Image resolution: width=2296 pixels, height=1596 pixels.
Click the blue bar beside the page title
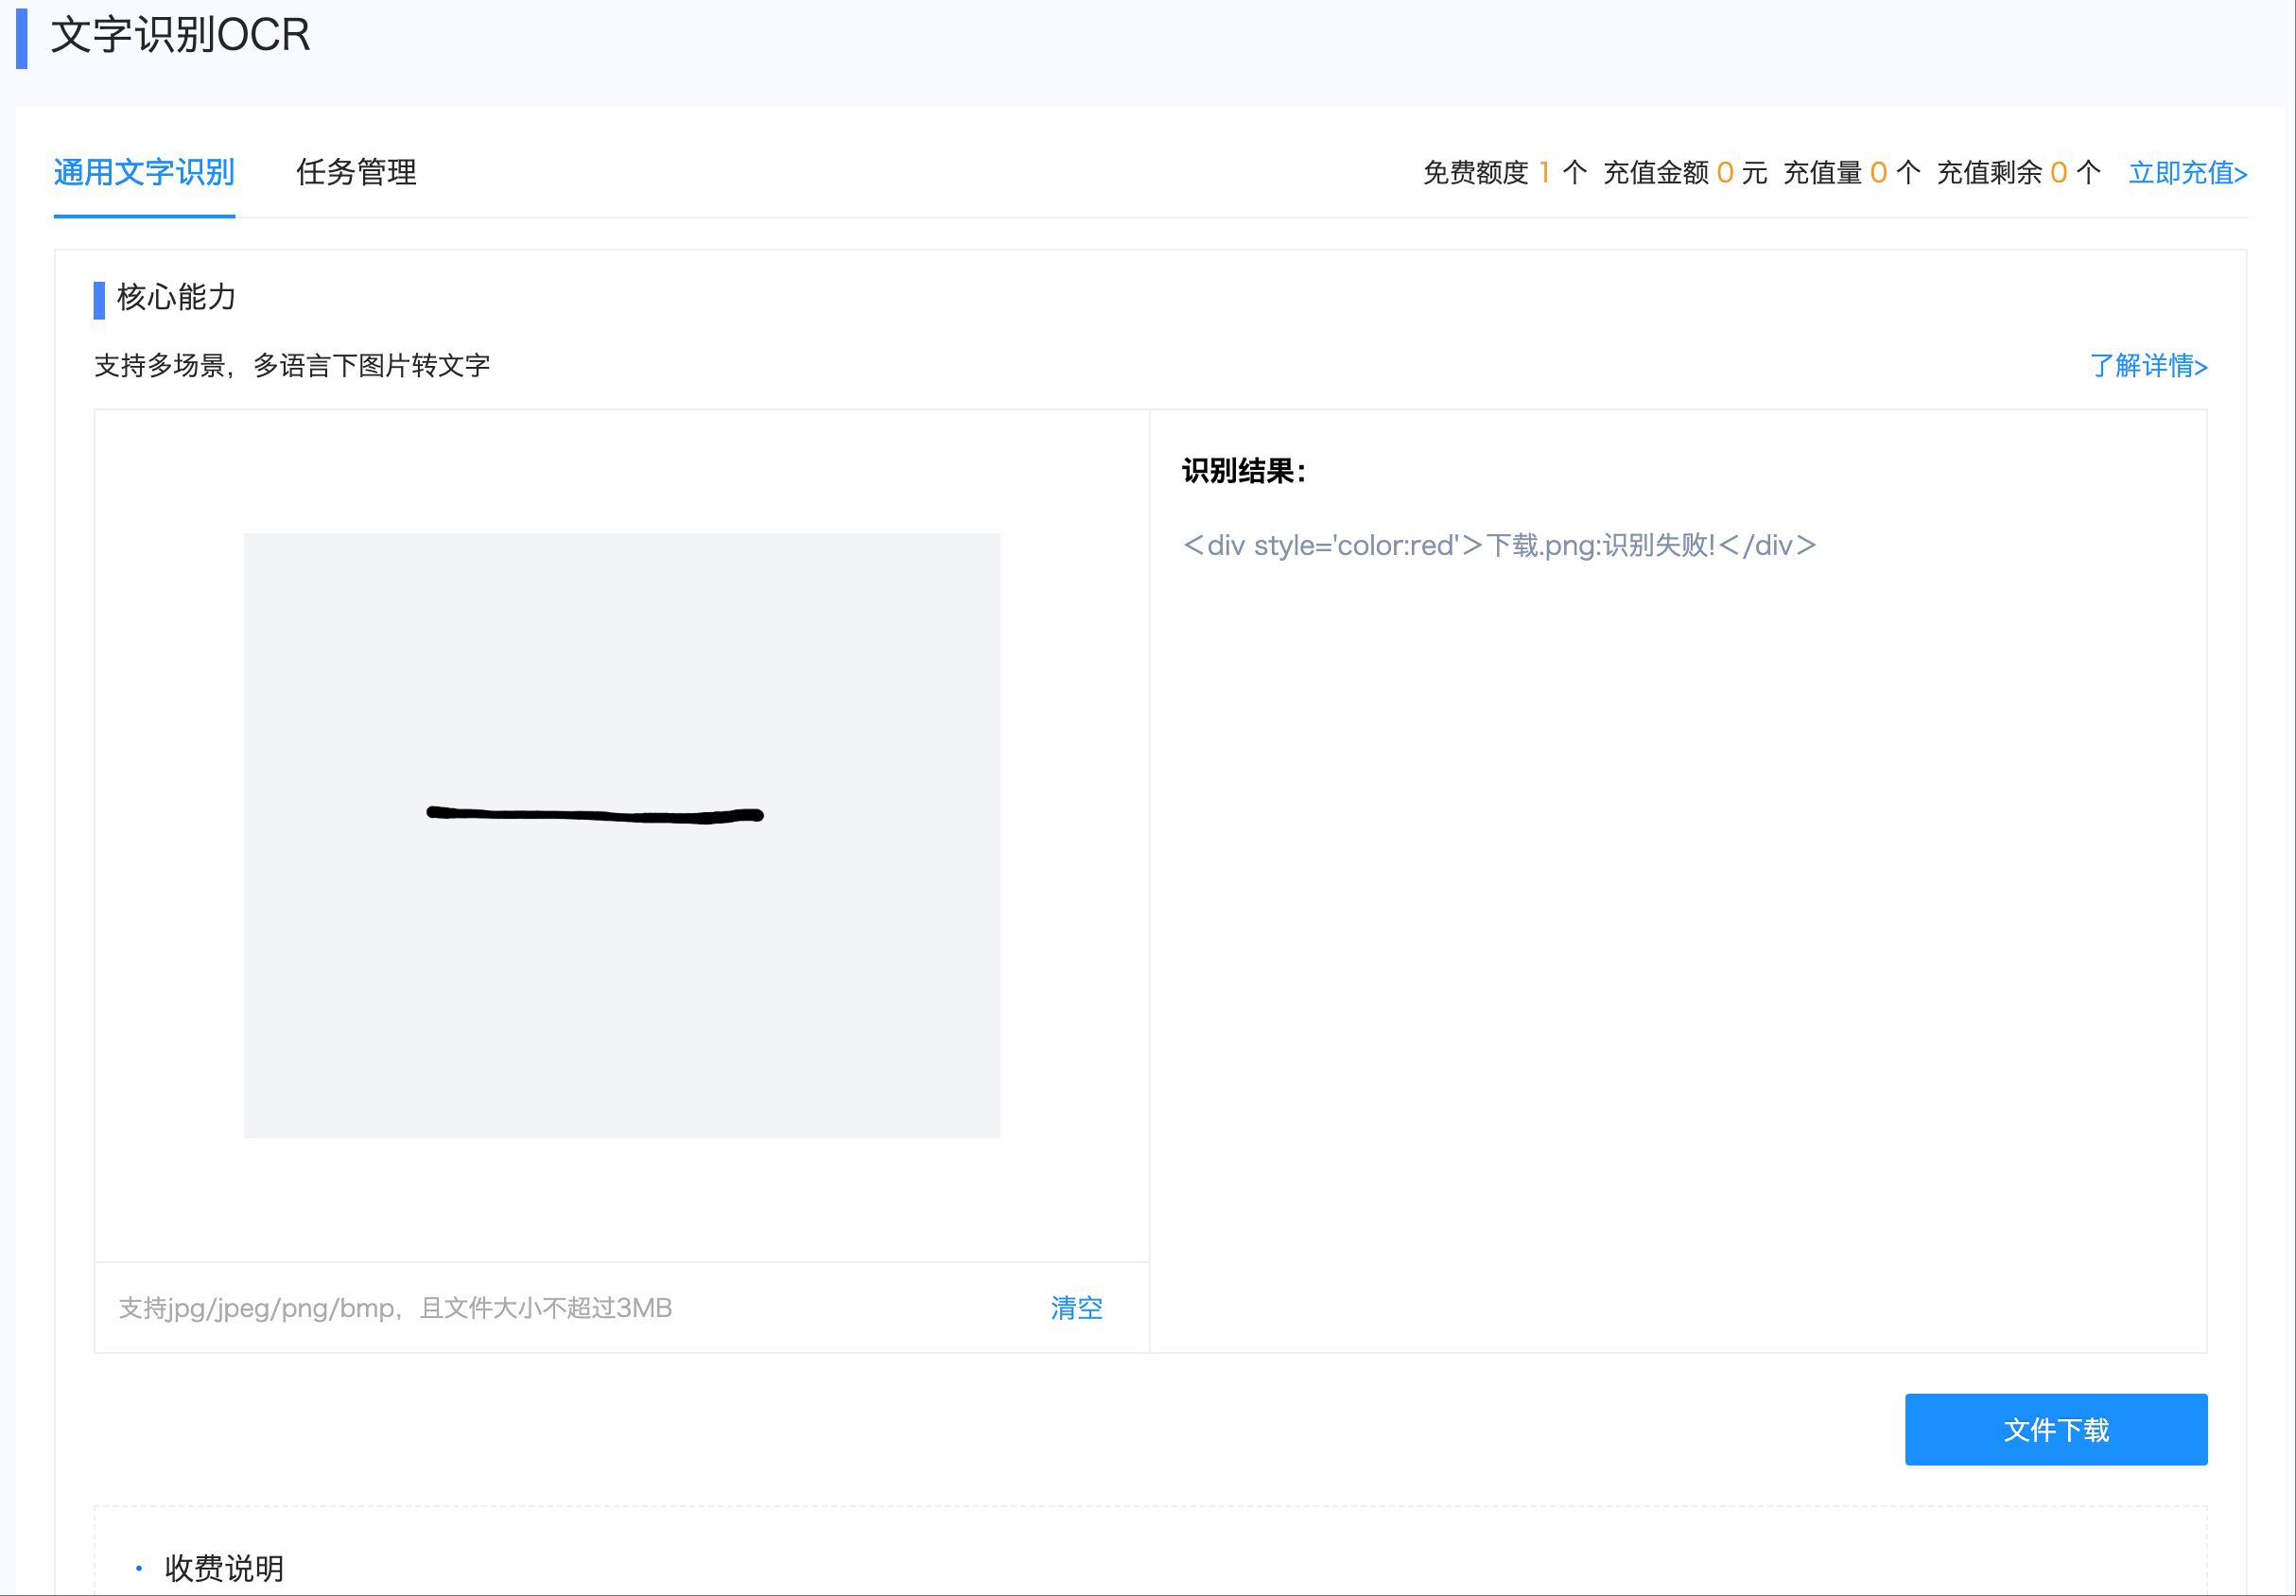tap(21, 37)
